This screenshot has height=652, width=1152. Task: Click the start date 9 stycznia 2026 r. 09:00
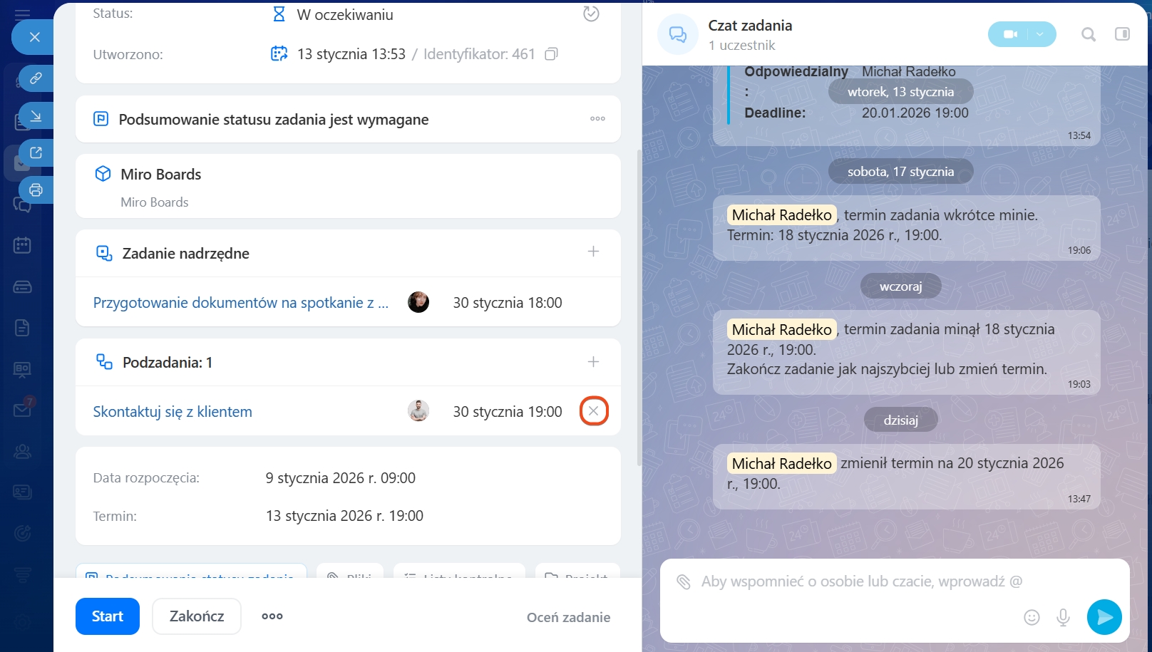341,478
